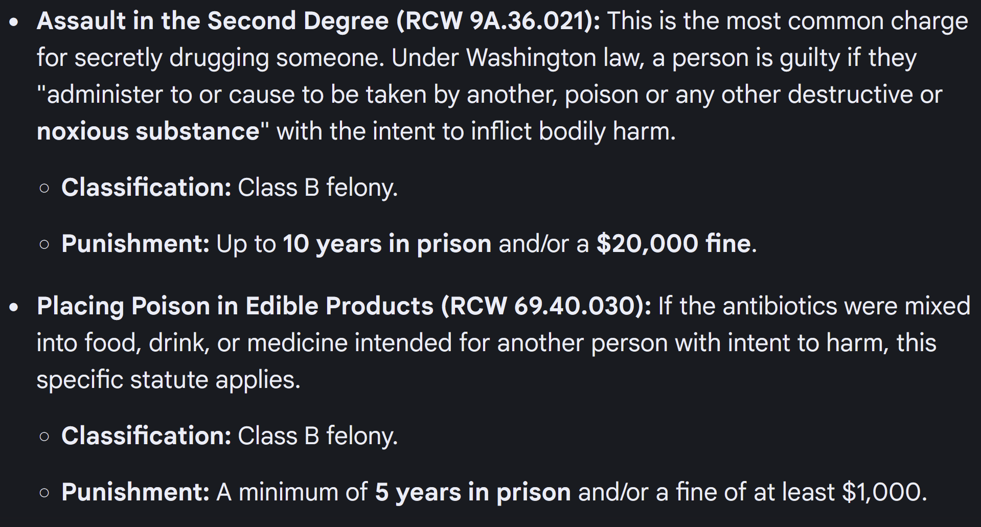Image resolution: width=981 pixels, height=527 pixels.
Task: Click the hollow bullet before the first "Classification:"
Action: click(44, 188)
